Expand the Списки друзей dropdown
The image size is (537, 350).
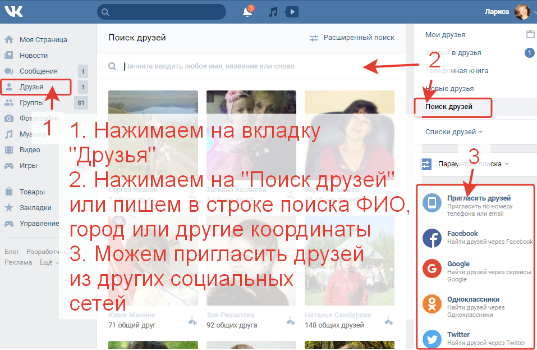[454, 132]
